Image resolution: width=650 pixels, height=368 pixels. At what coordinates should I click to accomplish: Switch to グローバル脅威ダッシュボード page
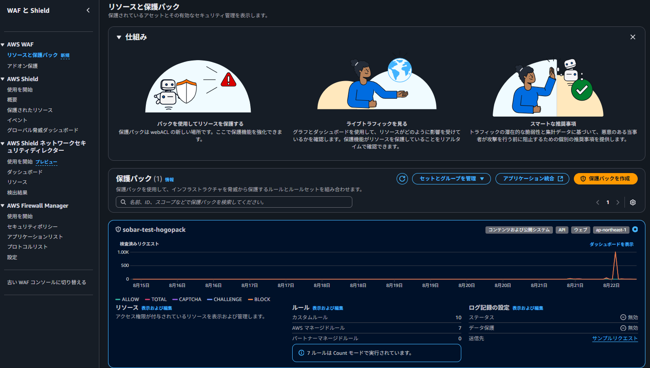coord(43,130)
